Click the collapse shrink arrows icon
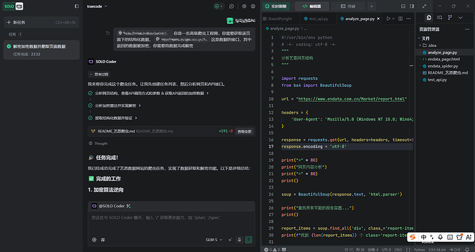 [424, 6]
